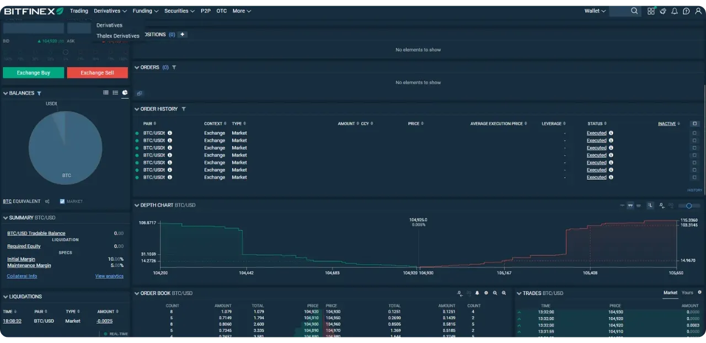This screenshot has height=343, width=706.
Task: Select Thalex Derivatives from the Derivatives menu
Action: pos(117,35)
